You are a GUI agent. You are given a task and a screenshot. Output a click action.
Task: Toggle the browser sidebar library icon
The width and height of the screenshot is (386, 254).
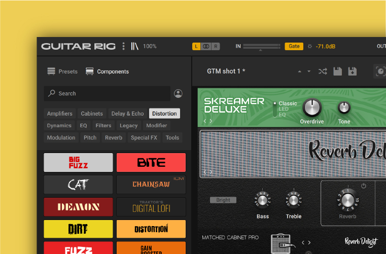coord(134,46)
